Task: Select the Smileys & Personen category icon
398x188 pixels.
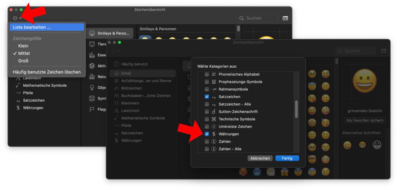Action: click(92, 33)
